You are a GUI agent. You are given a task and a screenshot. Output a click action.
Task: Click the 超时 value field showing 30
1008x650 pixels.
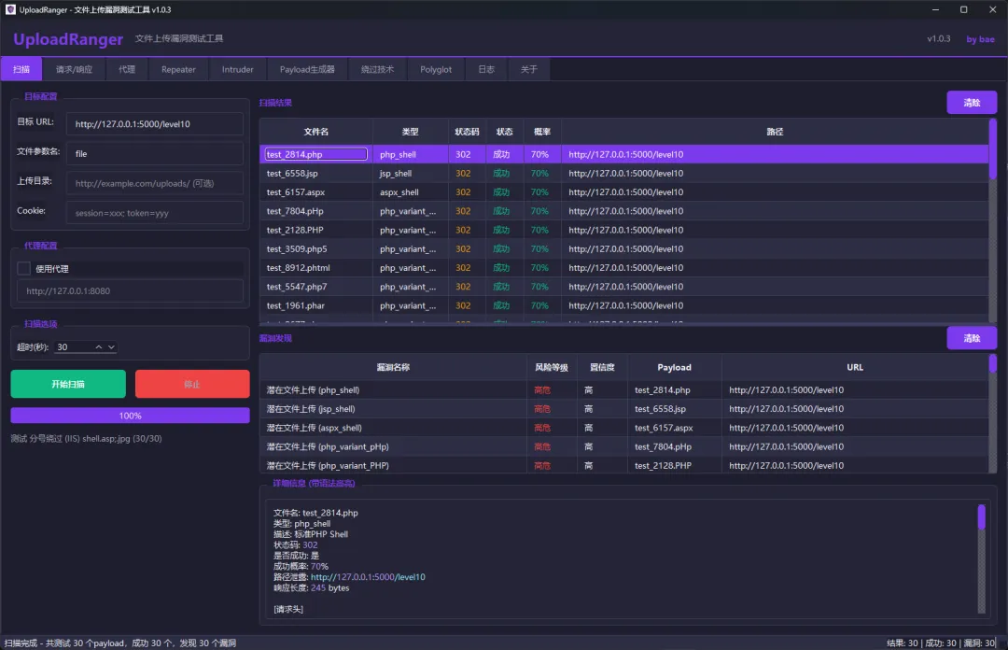[x=73, y=346]
